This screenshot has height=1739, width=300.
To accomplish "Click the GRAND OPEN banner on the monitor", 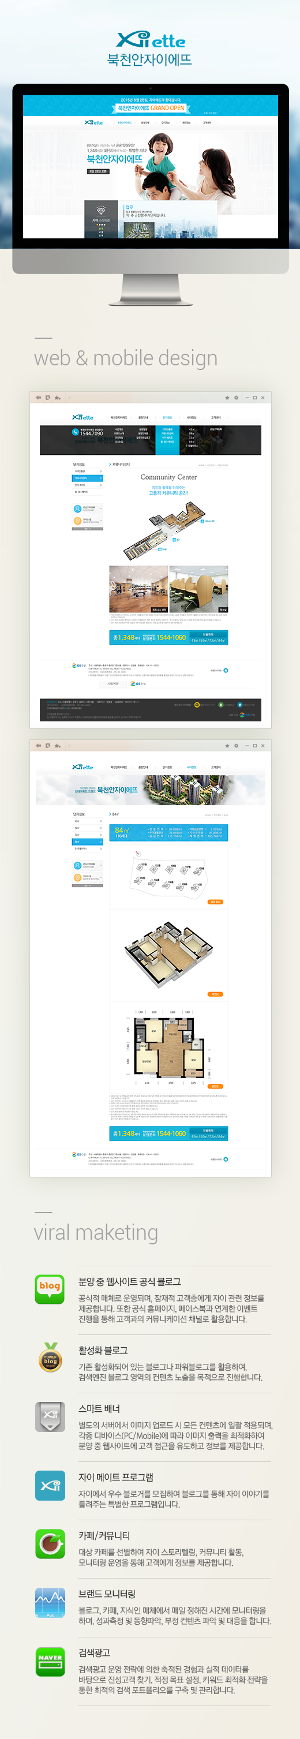I will click(x=151, y=108).
